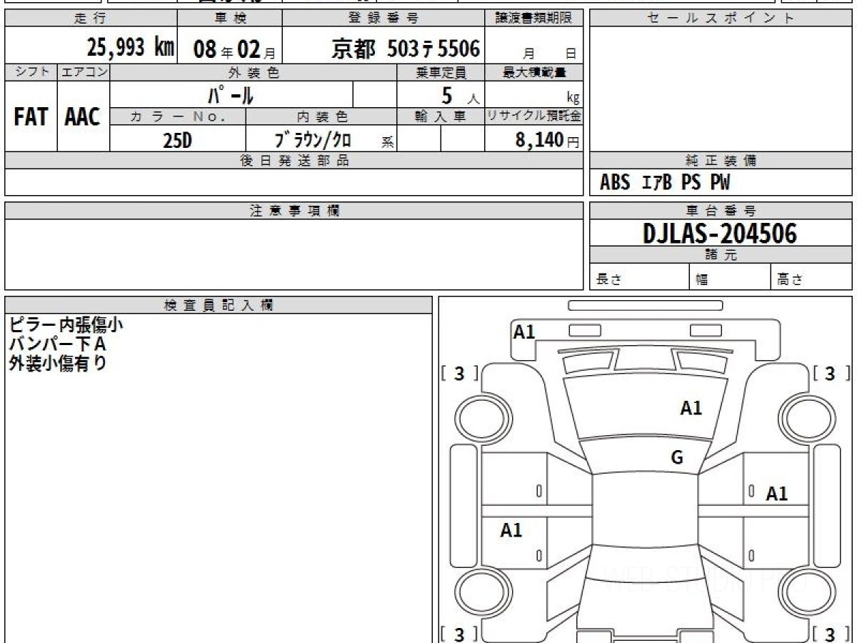Select inspector note ピラー内張傷小
857x643 pixels.
coord(66,325)
